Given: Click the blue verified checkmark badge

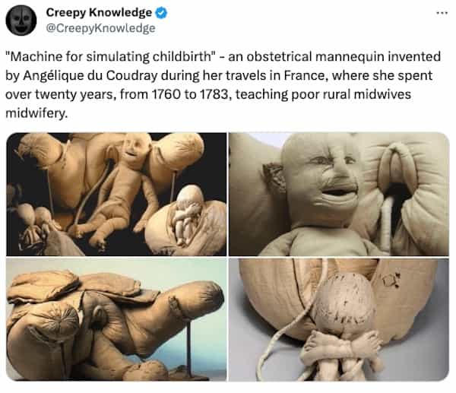Looking at the screenshot, I should click(161, 13).
